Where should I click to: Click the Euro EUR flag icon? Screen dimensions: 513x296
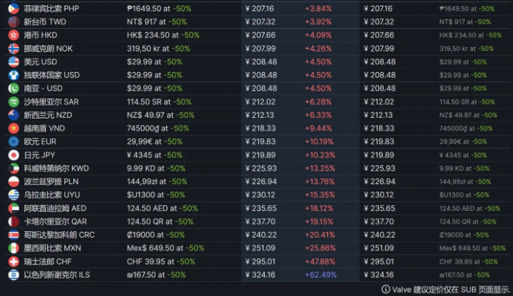pyautogui.click(x=13, y=142)
